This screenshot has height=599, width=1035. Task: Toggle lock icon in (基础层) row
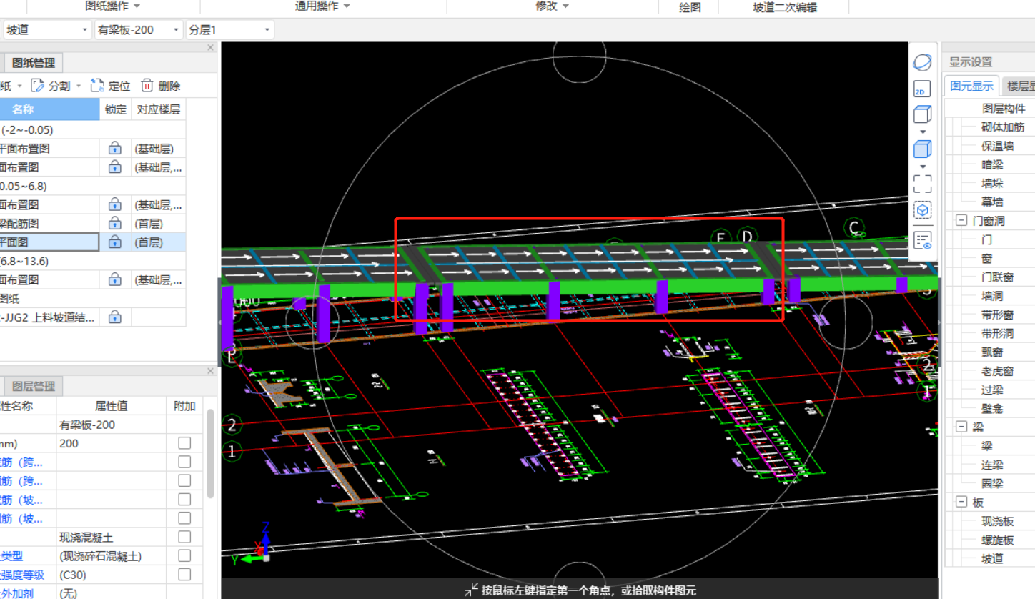click(114, 149)
